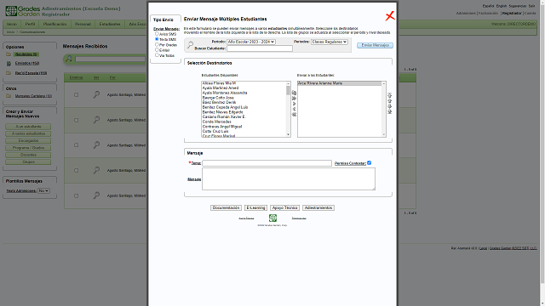Open the Documentación button
545x306 pixels.
tap(226, 207)
